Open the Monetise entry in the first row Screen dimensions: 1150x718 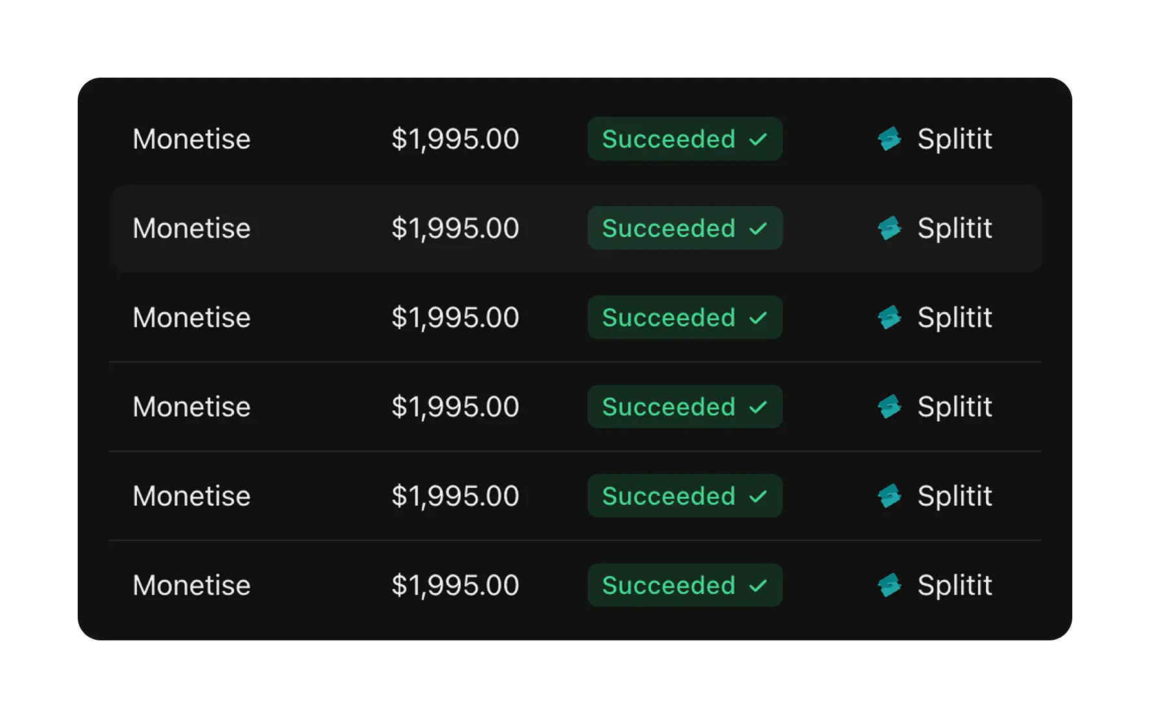[192, 139]
